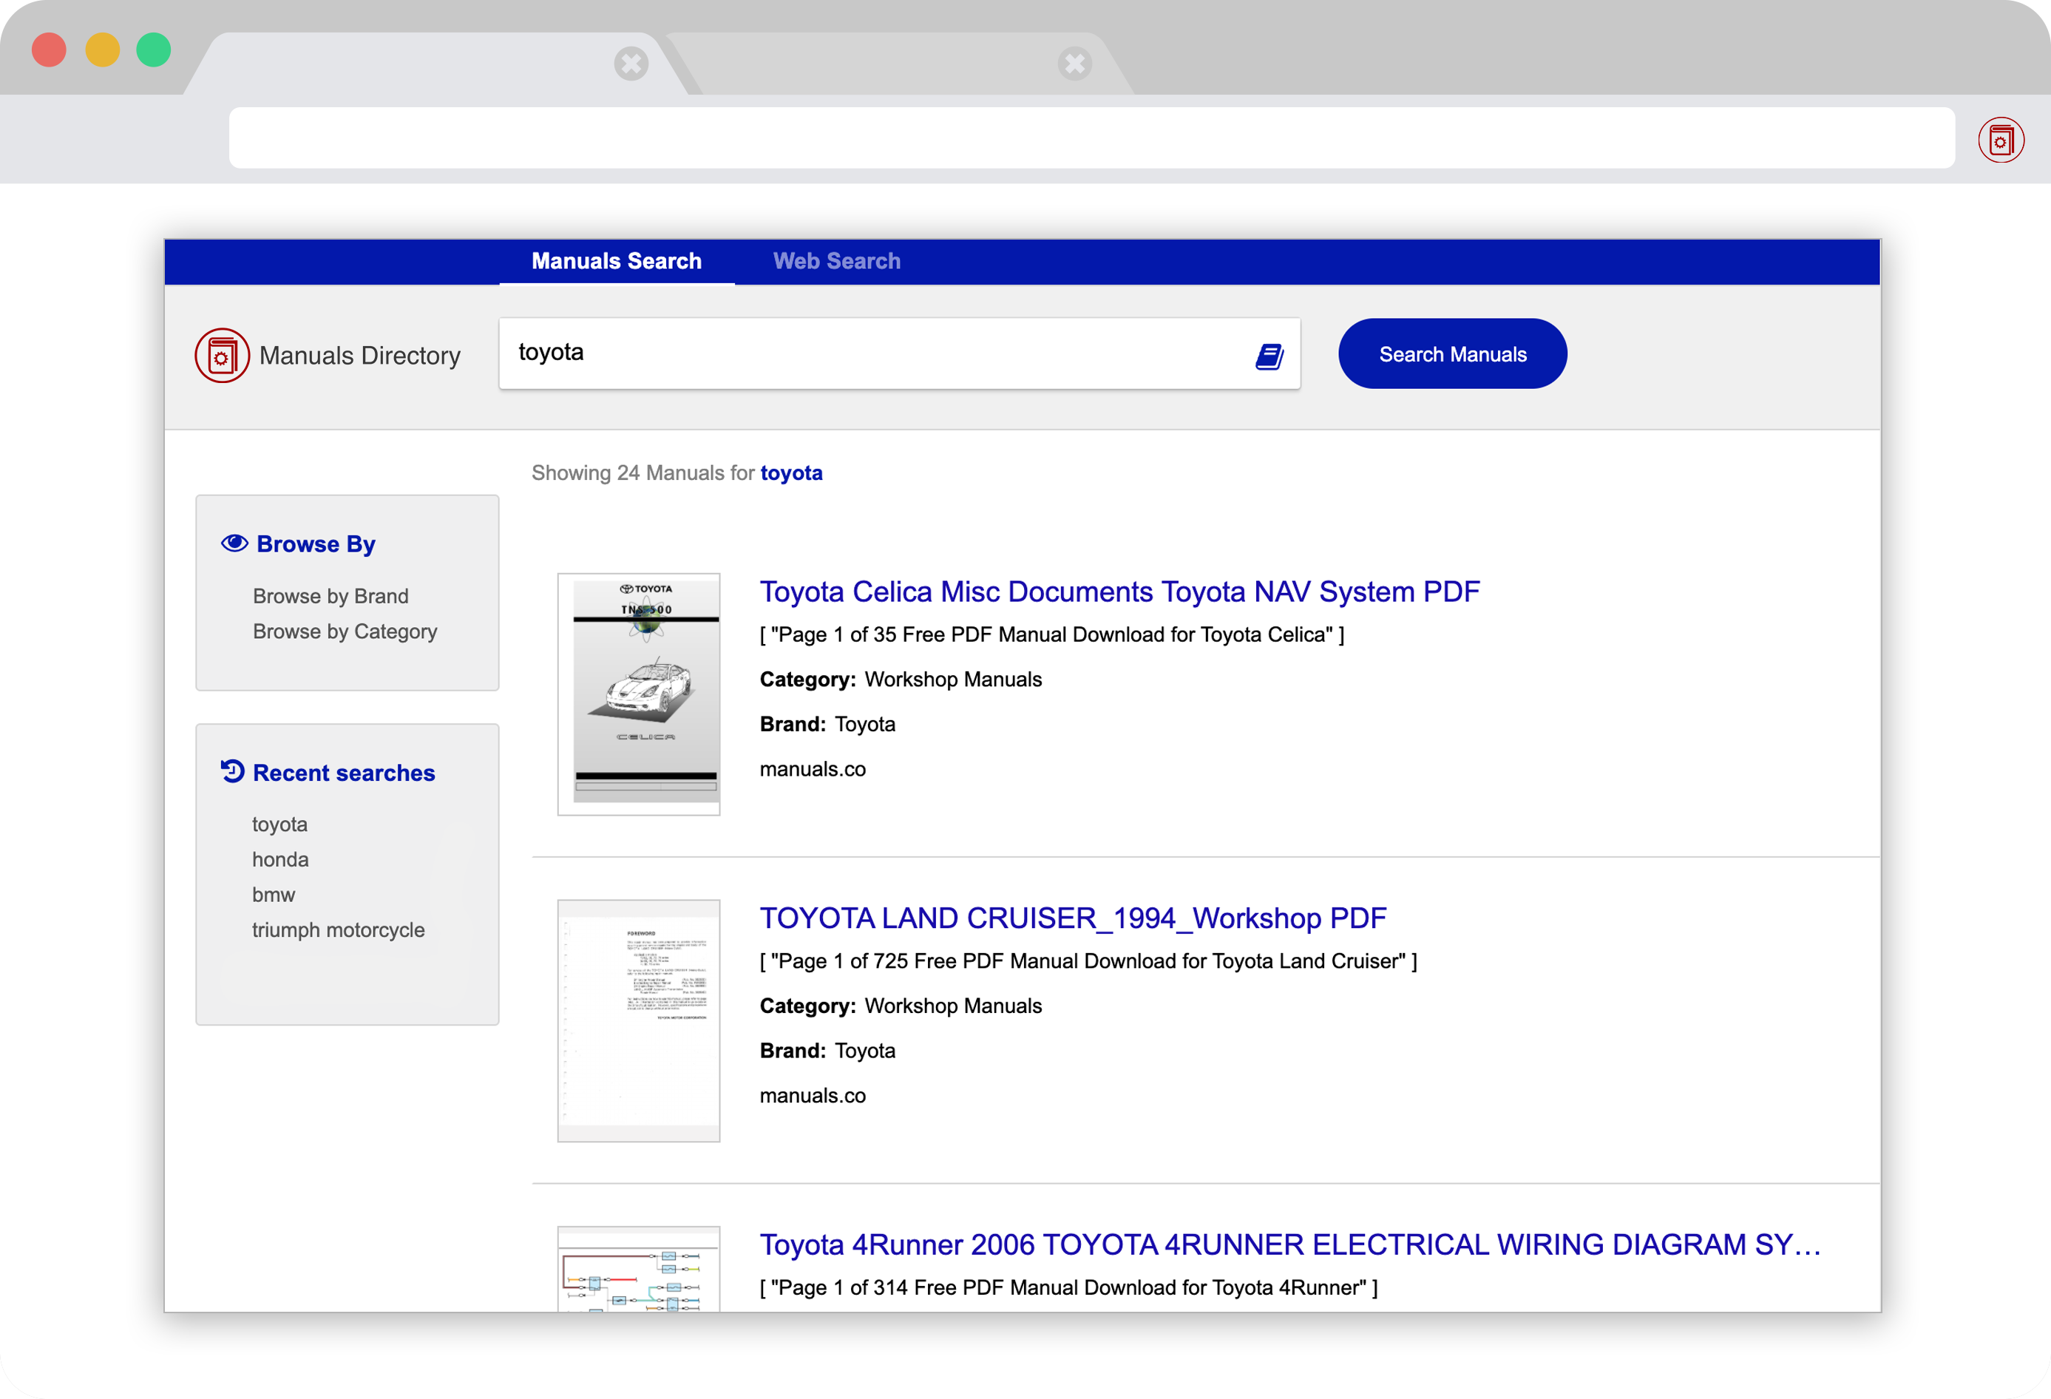The image size is (2051, 1399).
Task: Click 'Brand: Toyota' under Celica result
Action: click(828, 725)
